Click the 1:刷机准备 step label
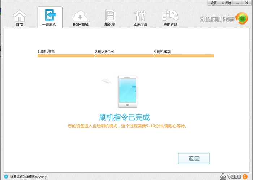The image size is (253, 180). click(x=46, y=51)
